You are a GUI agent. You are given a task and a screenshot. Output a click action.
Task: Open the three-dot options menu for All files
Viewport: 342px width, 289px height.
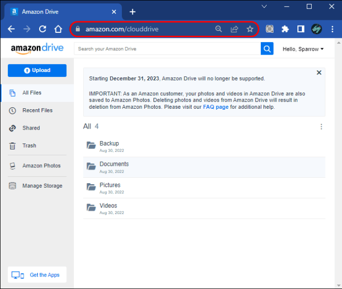[321, 127]
